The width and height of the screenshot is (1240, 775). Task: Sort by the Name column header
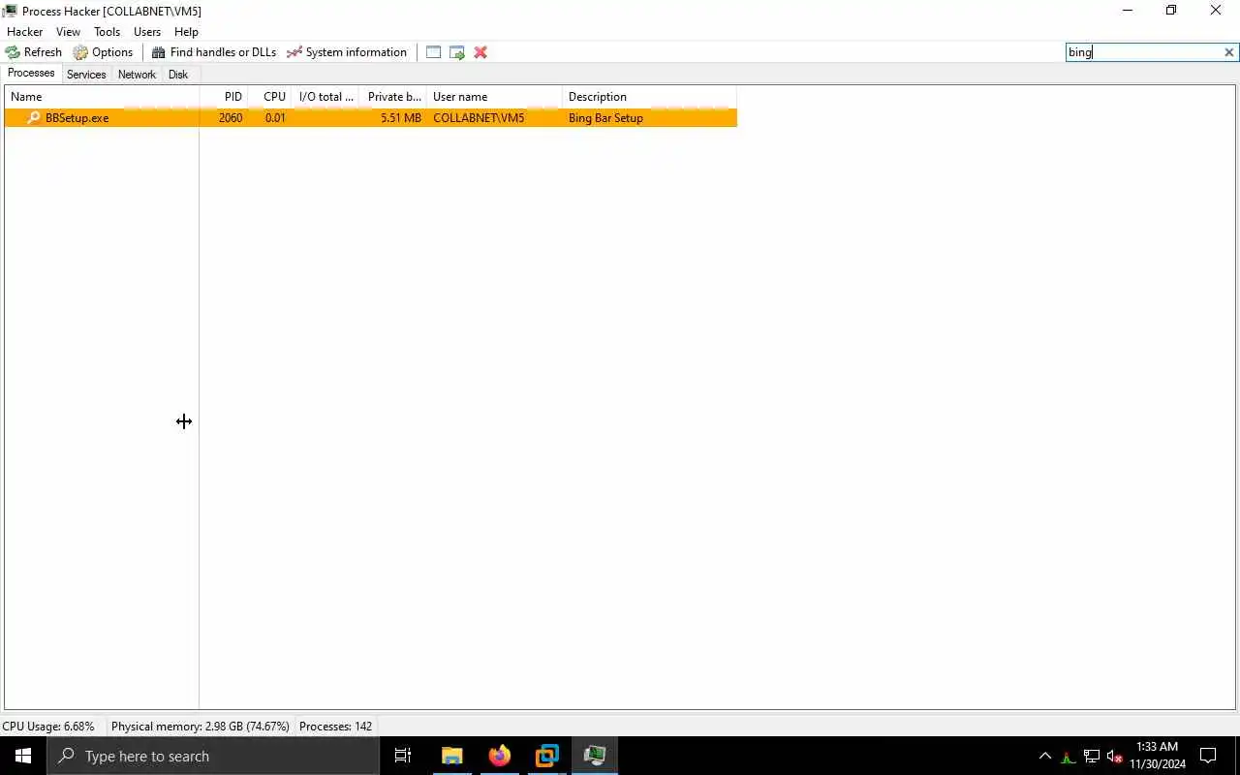[x=102, y=97]
